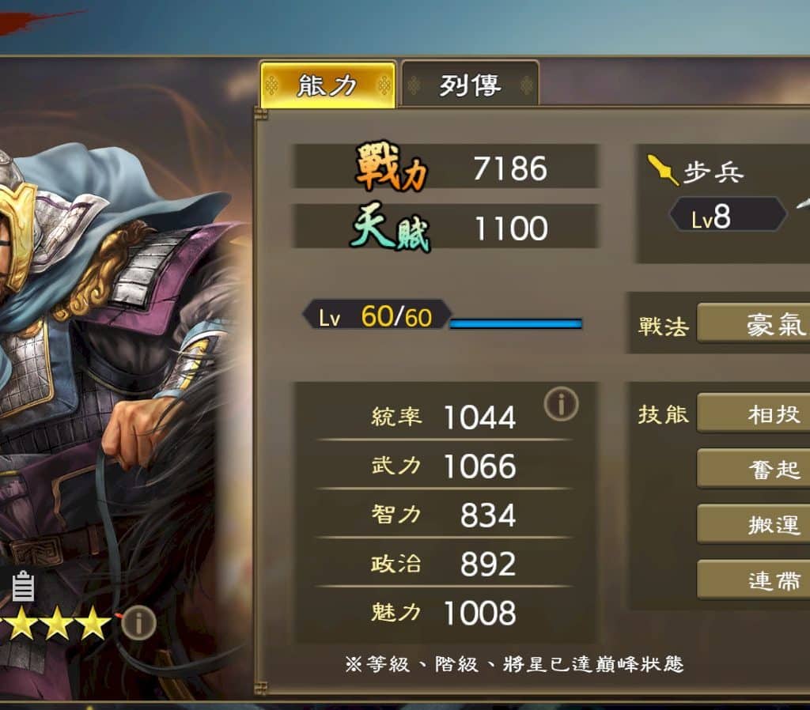This screenshot has height=710, width=810.
Task: Open the 豪氣 tactic button
Action: pyautogui.click(x=754, y=323)
